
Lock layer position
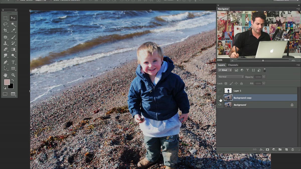tap(236, 83)
